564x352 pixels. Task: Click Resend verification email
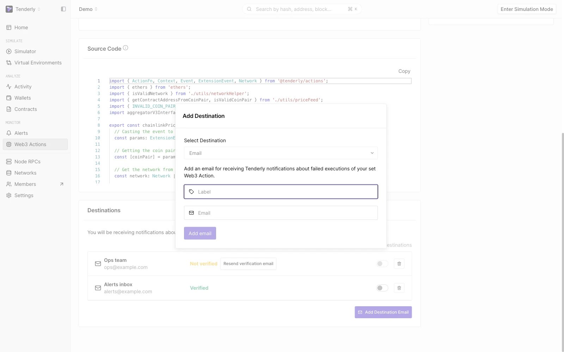[x=248, y=264]
